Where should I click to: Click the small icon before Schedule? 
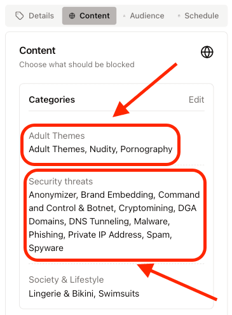[x=179, y=16]
